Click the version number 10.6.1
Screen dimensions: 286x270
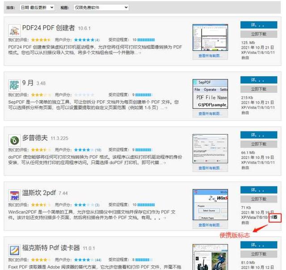[84, 29]
